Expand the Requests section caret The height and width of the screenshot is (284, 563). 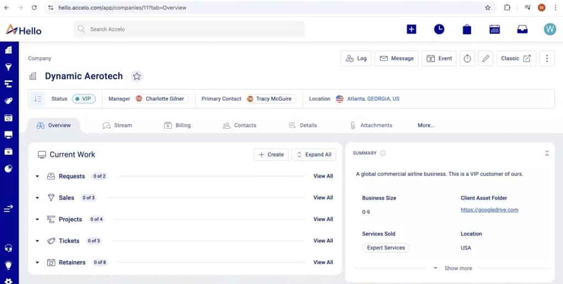[37, 177]
